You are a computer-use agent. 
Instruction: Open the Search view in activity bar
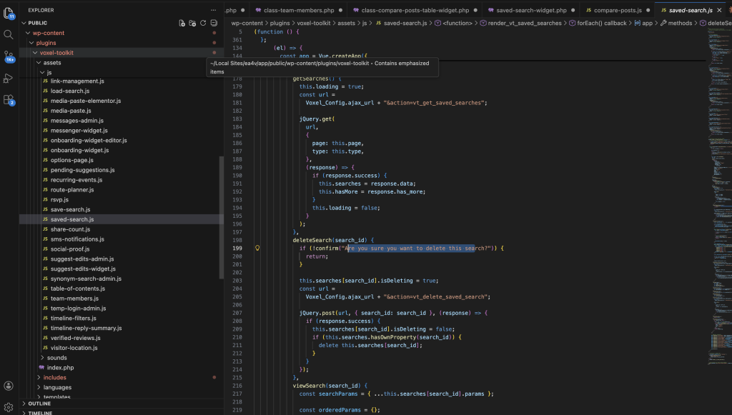click(x=9, y=34)
